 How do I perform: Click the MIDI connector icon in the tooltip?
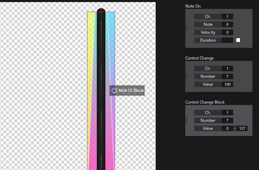pos(114,91)
